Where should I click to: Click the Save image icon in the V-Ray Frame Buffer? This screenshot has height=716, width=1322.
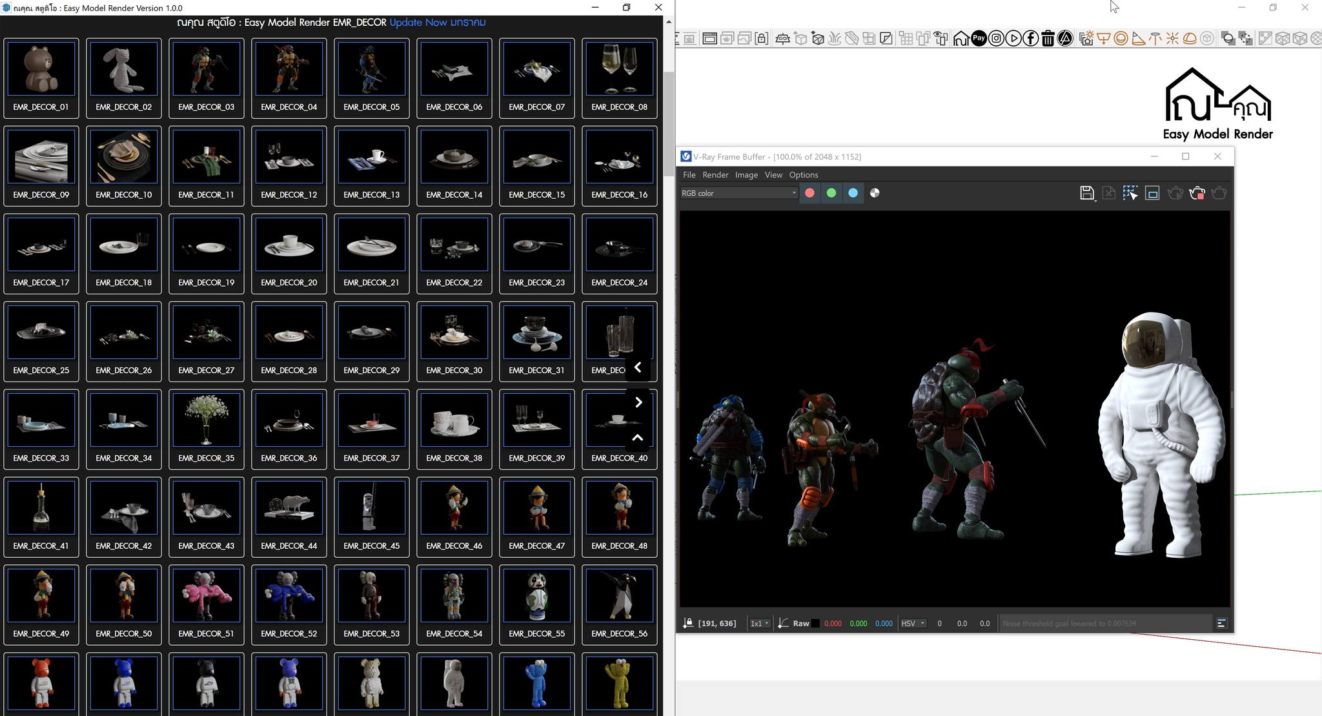1086,193
